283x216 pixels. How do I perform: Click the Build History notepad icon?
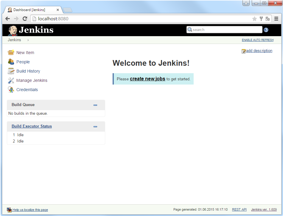tap(11, 71)
